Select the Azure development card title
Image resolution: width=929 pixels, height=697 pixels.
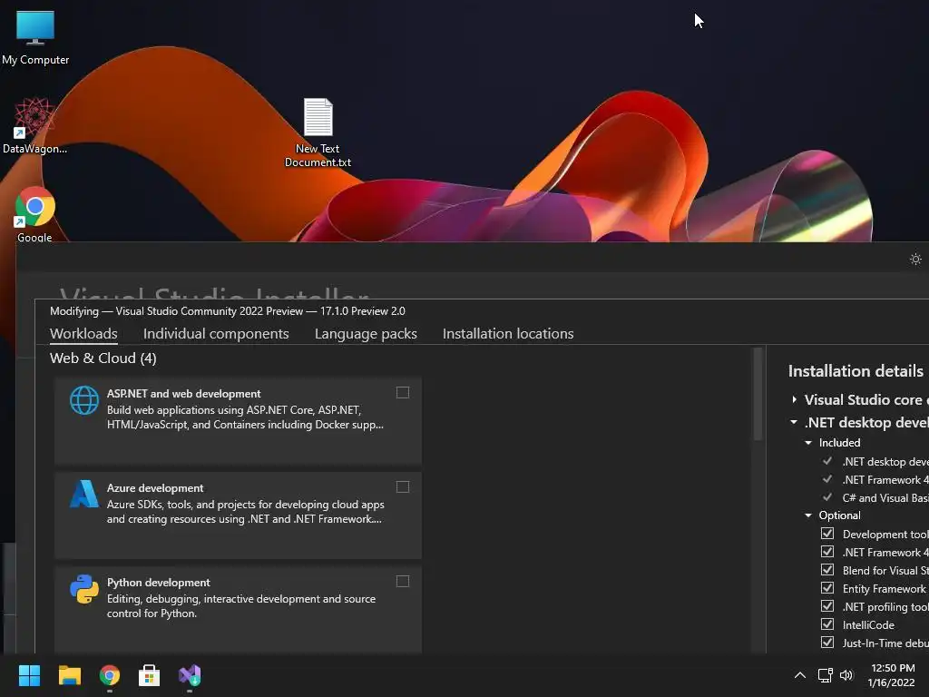pos(155,487)
